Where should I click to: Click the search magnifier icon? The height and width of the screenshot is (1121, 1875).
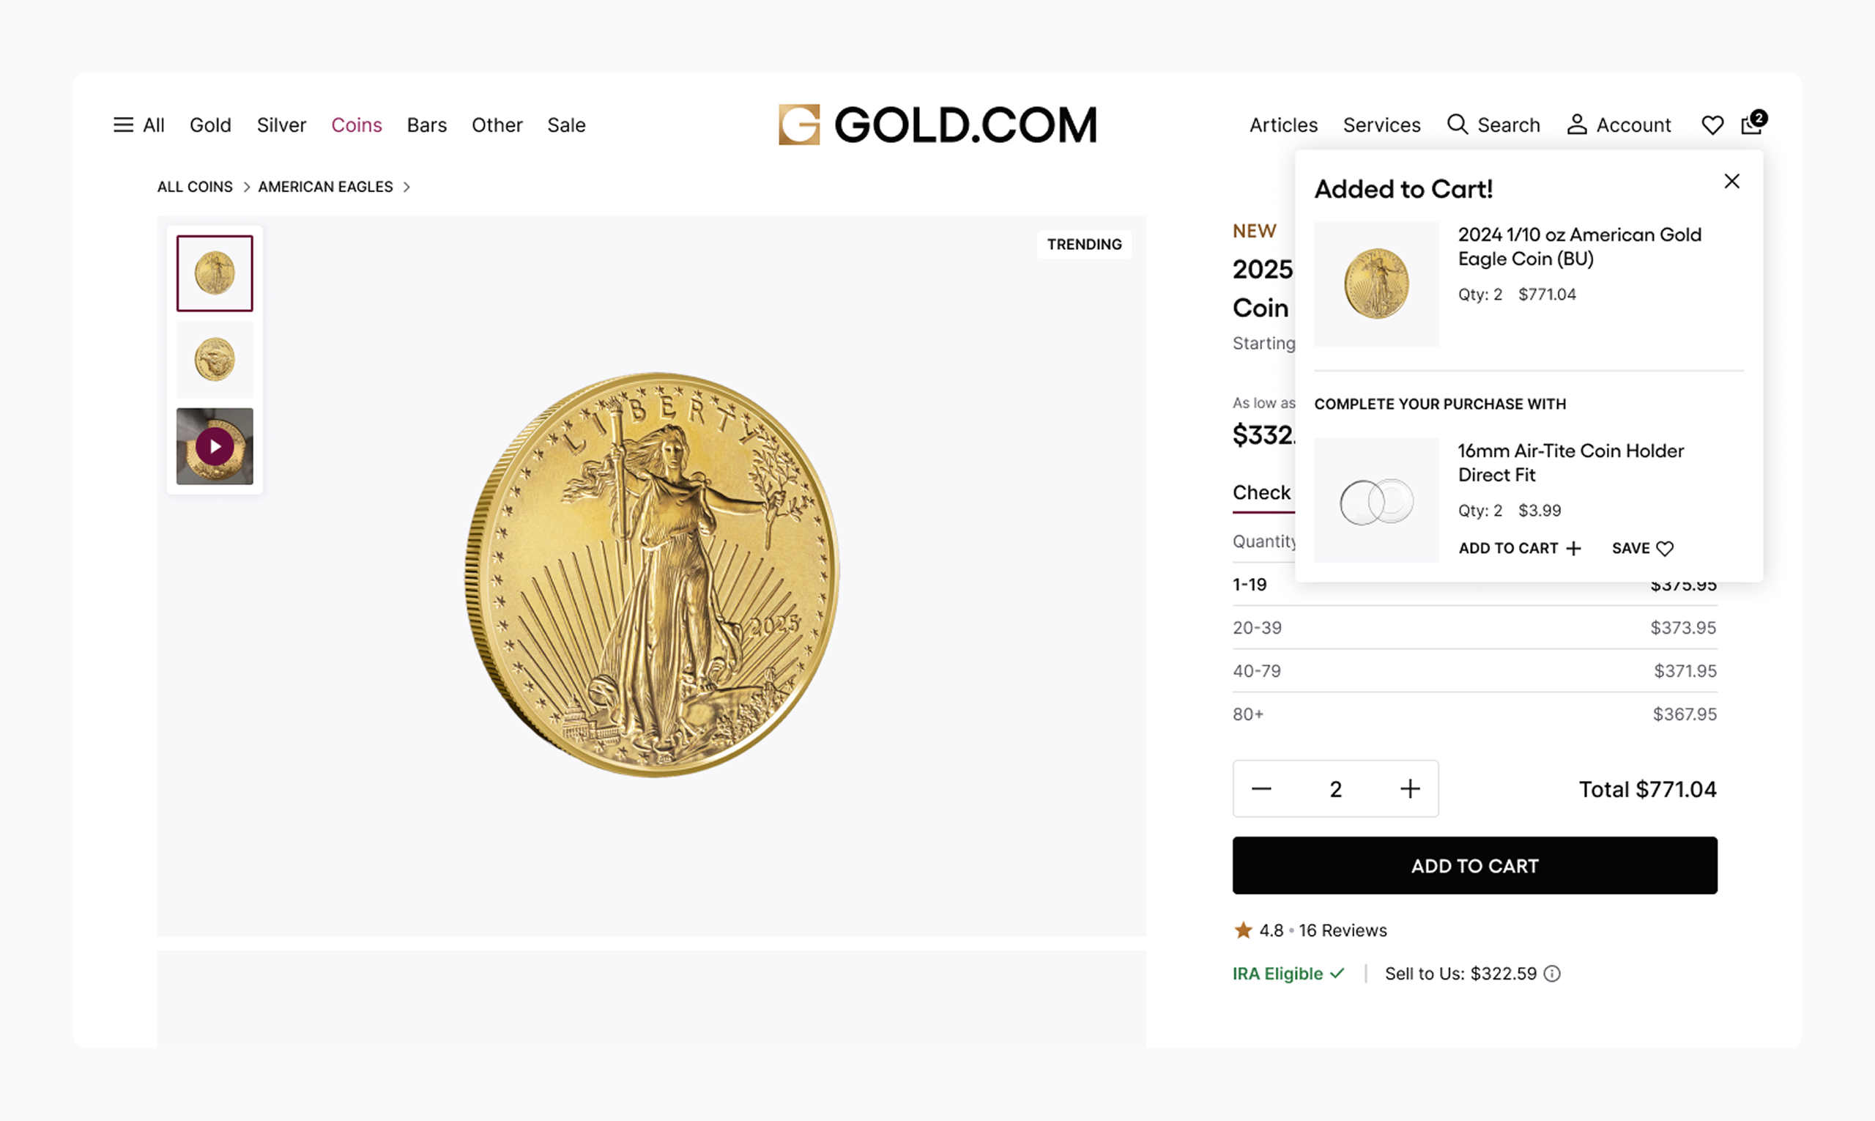1457,125
